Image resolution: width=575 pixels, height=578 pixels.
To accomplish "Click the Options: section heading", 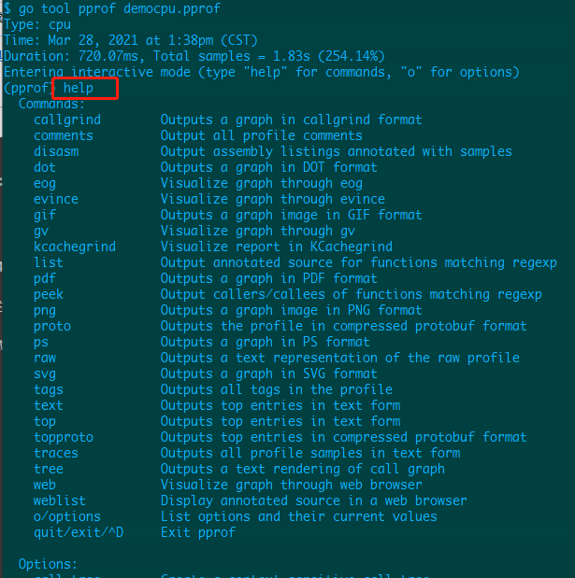I will point(48,564).
